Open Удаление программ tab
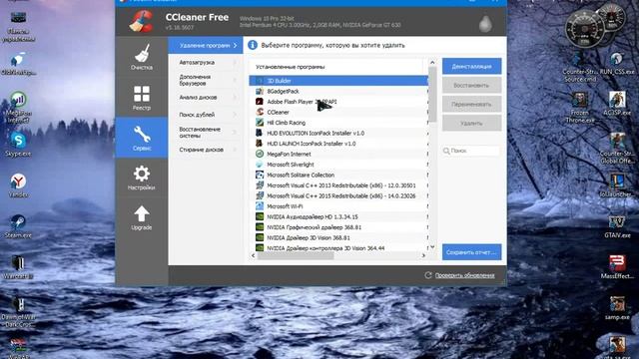639x359 pixels. click(x=206, y=46)
